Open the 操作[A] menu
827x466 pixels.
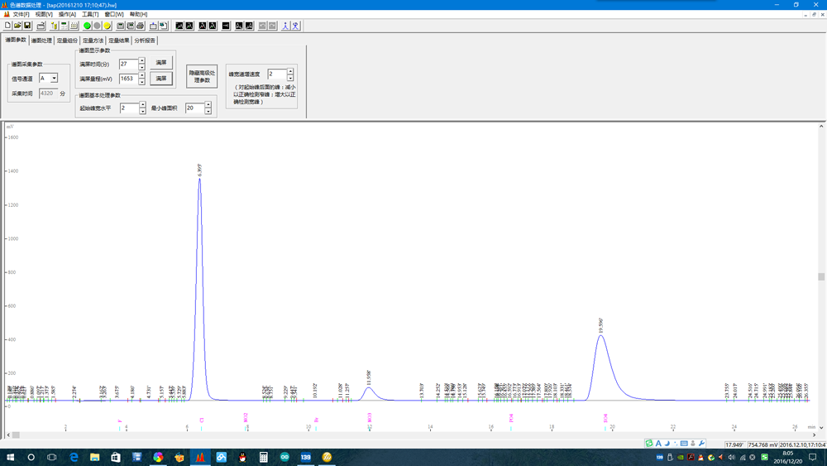(67, 14)
